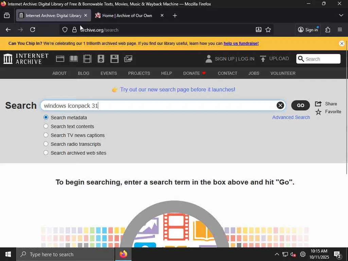Click the user avatar icon
The height and width of the screenshot is (261, 348).
(209, 59)
